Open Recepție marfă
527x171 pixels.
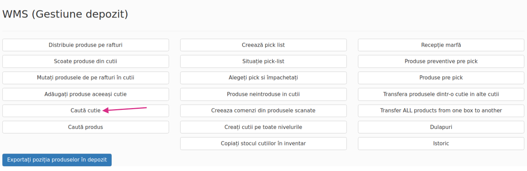click(441, 45)
